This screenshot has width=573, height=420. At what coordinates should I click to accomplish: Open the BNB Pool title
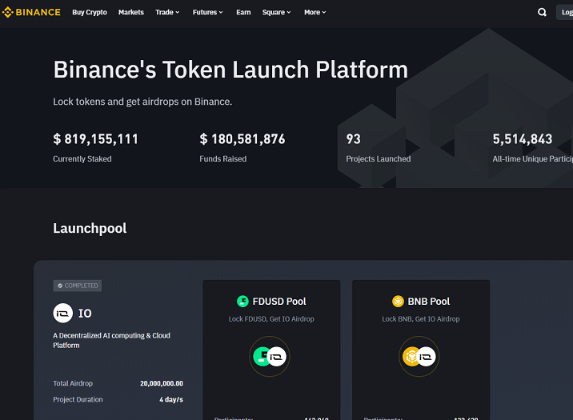(429, 302)
